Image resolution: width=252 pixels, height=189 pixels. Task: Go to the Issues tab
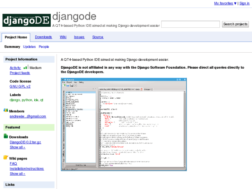coord(79,37)
